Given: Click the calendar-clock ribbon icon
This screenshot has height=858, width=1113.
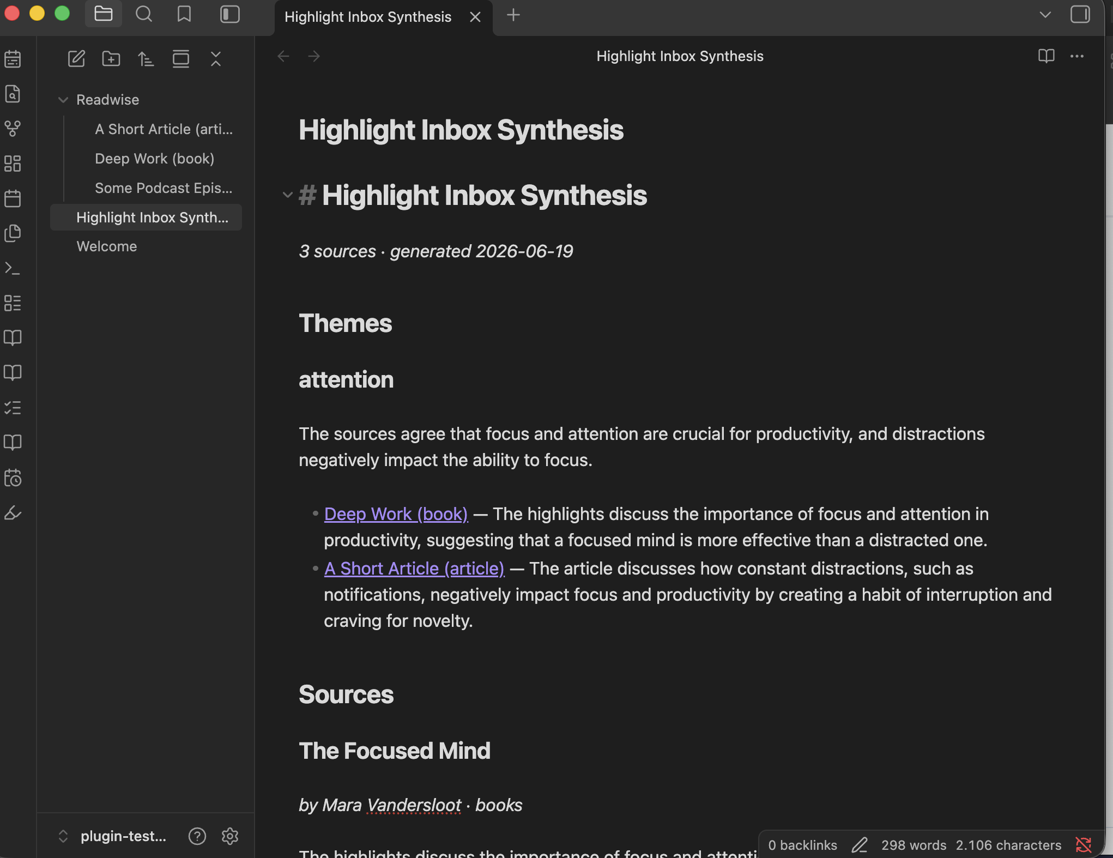Looking at the screenshot, I should tap(13, 478).
